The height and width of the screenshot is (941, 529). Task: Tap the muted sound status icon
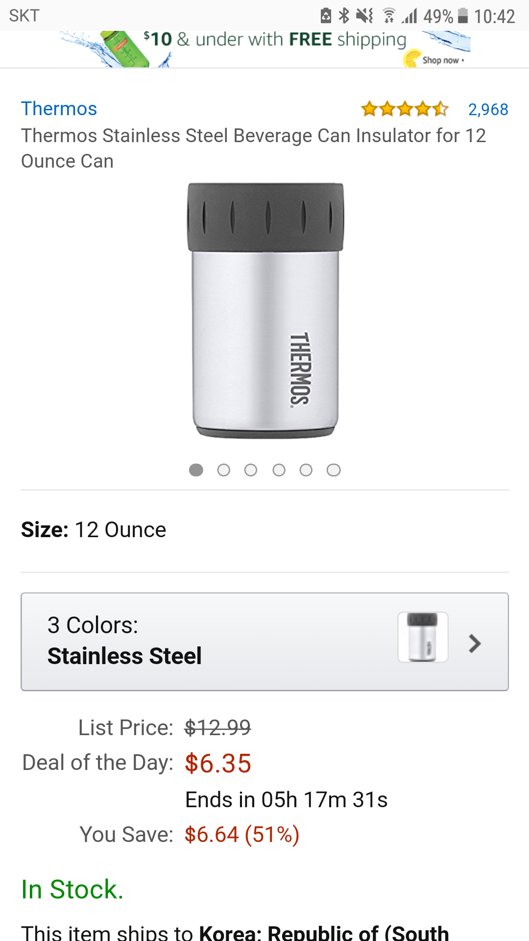tap(365, 16)
